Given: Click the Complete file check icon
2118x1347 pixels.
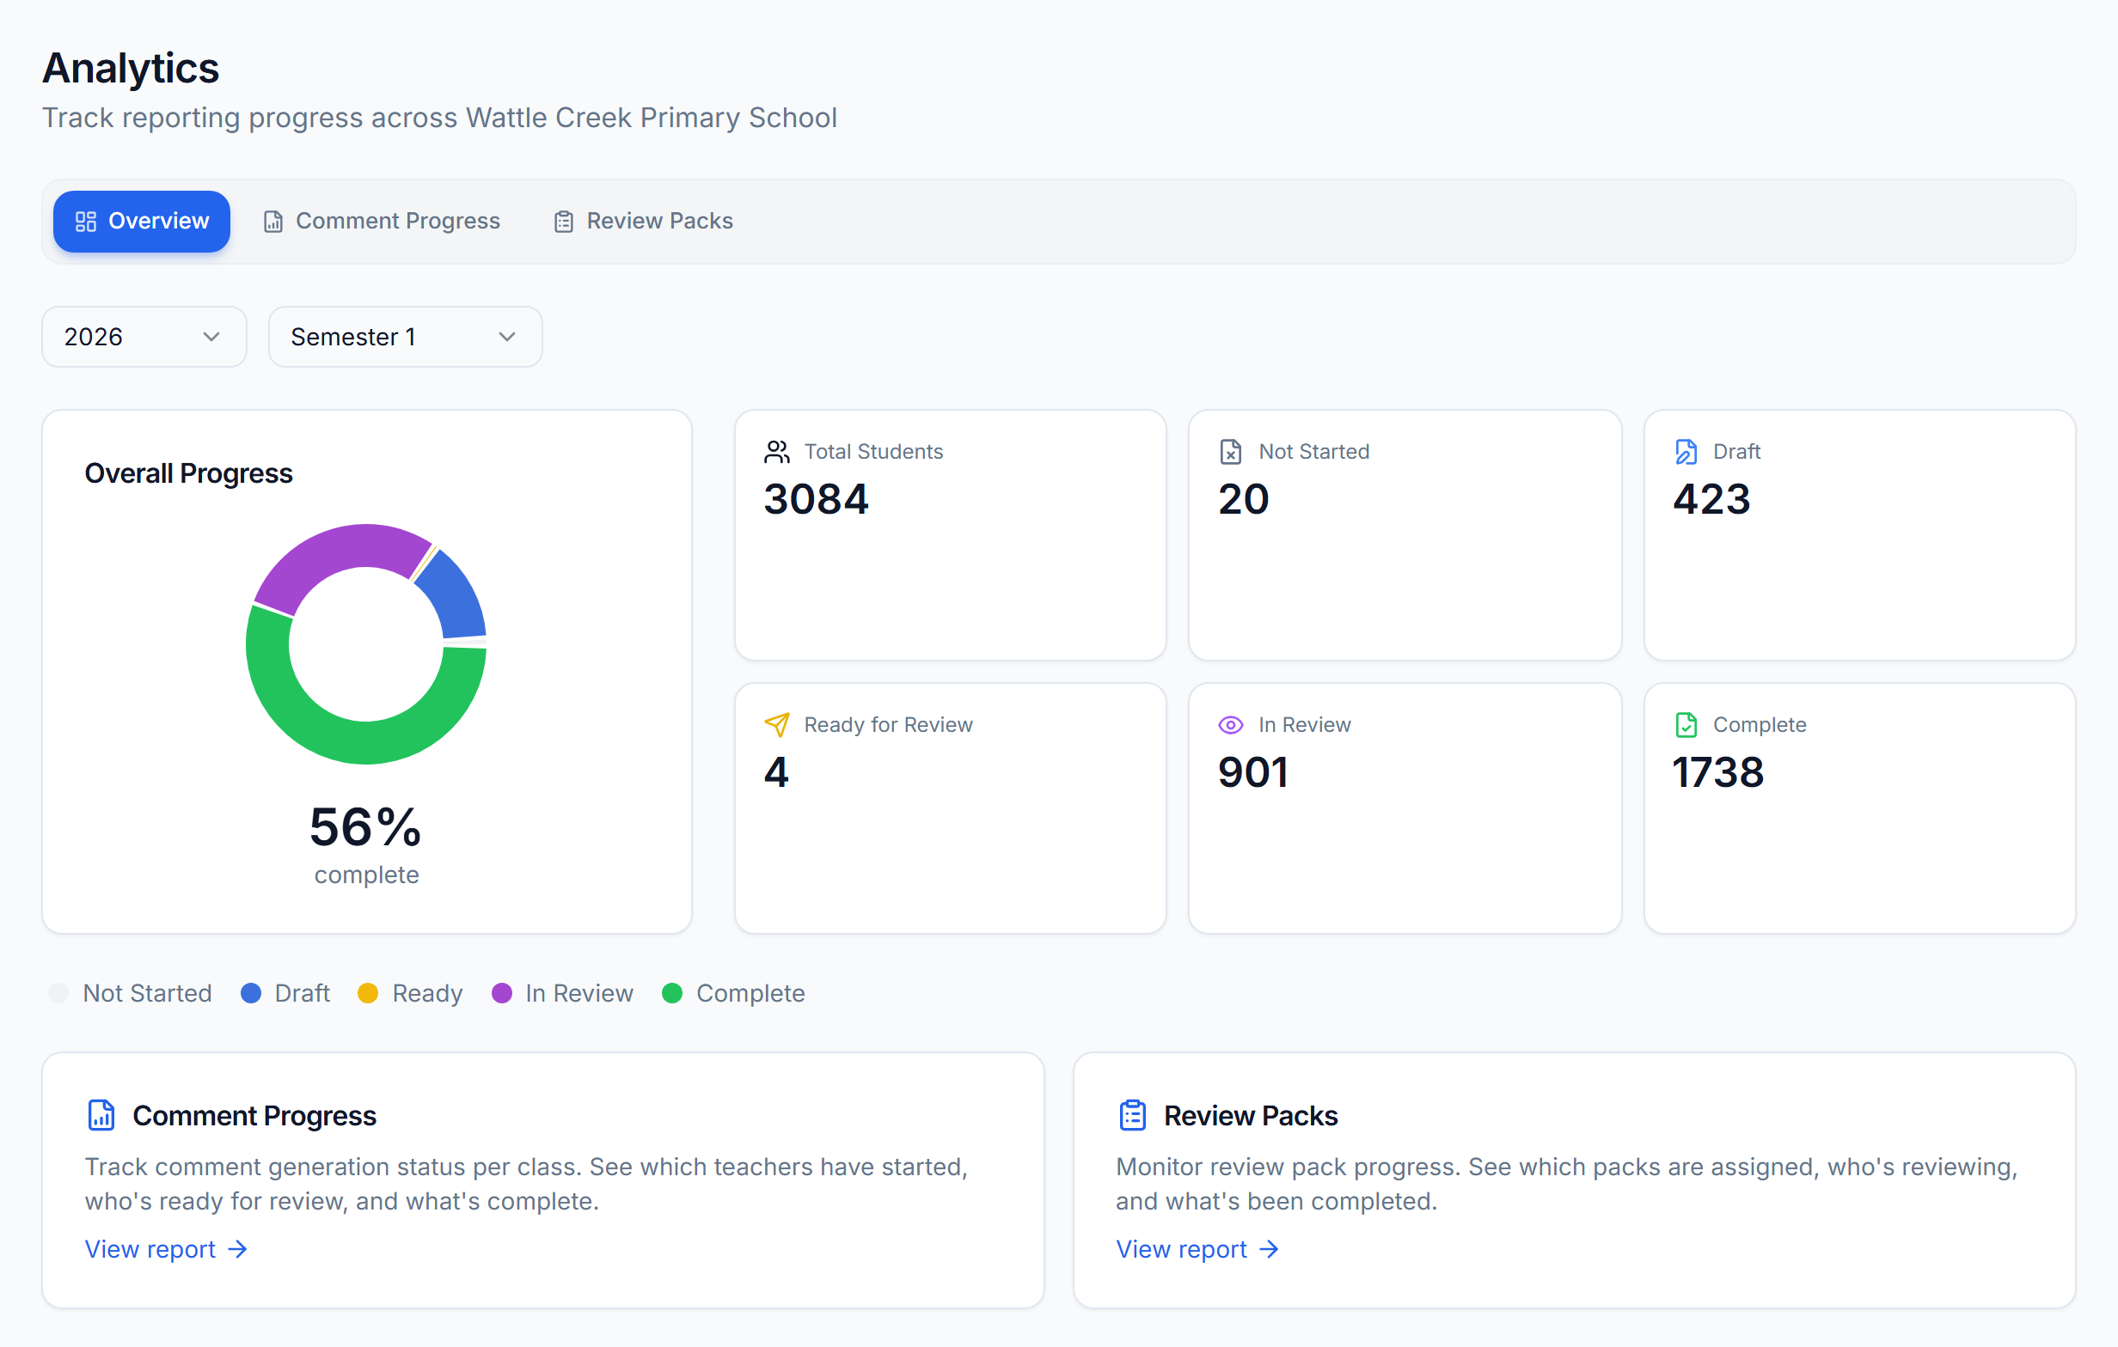Looking at the screenshot, I should (1686, 725).
